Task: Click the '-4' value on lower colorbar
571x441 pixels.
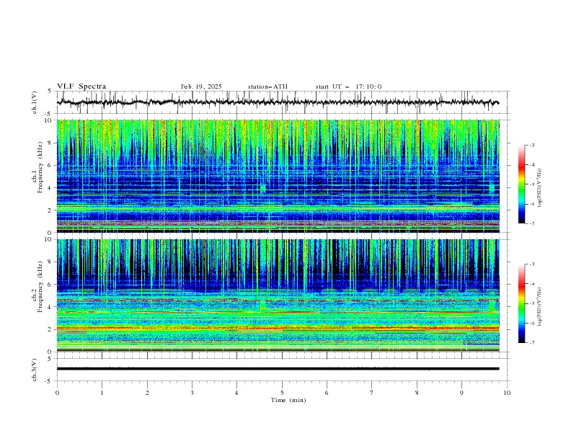Action: [531, 284]
